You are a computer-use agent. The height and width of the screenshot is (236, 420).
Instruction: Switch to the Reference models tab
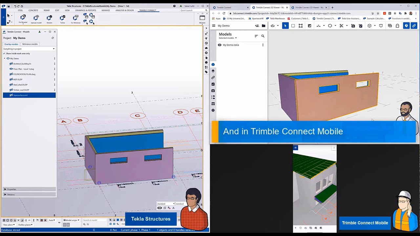point(30,44)
